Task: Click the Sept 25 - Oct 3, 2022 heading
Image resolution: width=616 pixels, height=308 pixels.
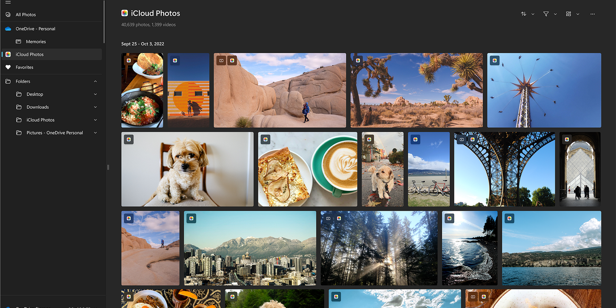Action: (143, 44)
